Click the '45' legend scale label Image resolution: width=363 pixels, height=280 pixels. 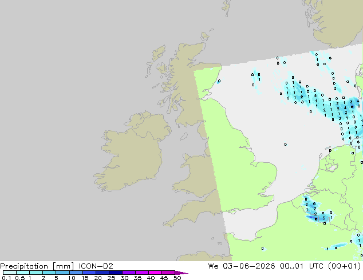164,278
